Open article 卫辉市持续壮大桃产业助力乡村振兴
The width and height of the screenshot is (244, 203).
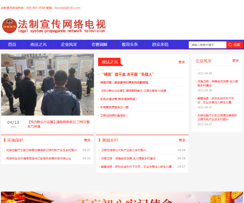tap(124, 150)
